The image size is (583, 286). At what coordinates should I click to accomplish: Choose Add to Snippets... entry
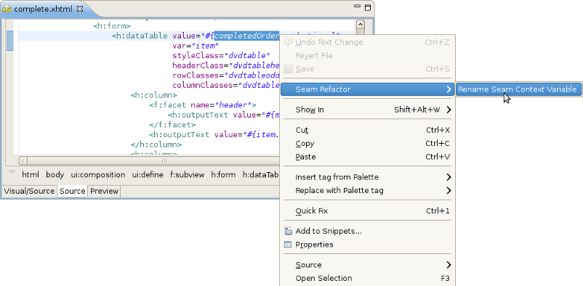coord(367,231)
